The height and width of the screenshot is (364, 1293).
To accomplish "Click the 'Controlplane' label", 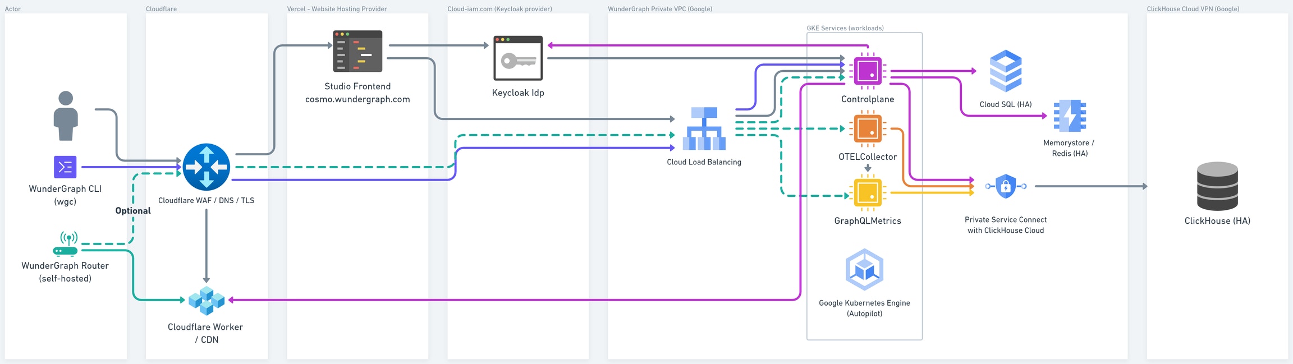I will pos(868,99).
